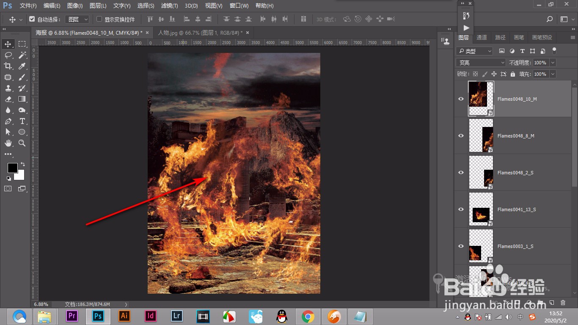
Task: Select the Zoom magnifier tool
Action: [22, 143]
